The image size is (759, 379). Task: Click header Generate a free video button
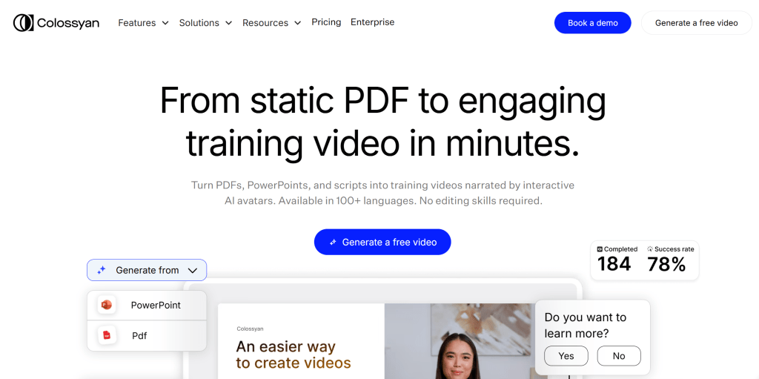[x=696, y=23]
